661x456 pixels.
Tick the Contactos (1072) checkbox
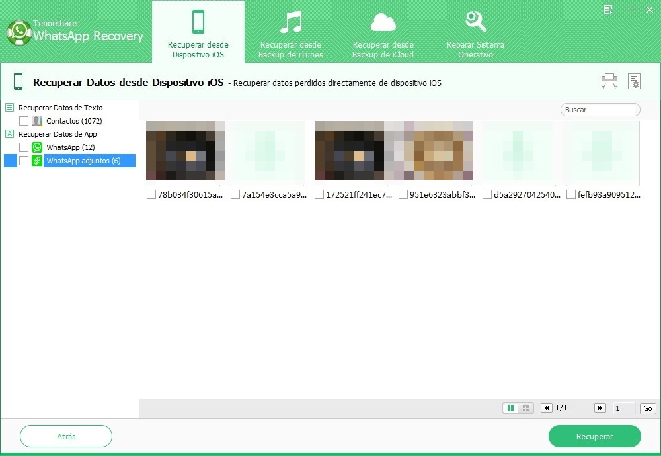coord(24,121)
